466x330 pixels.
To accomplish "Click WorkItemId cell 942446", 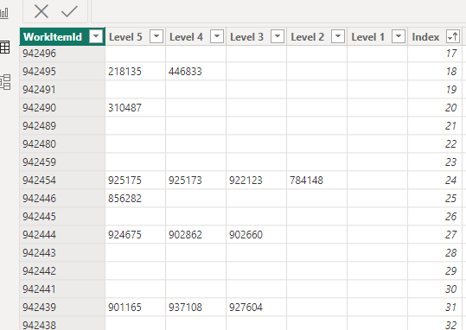I will (x=62, y=199).
